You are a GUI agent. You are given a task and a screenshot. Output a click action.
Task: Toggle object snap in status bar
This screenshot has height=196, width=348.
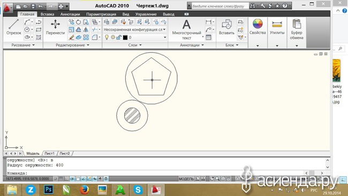(x=78, y=179)
